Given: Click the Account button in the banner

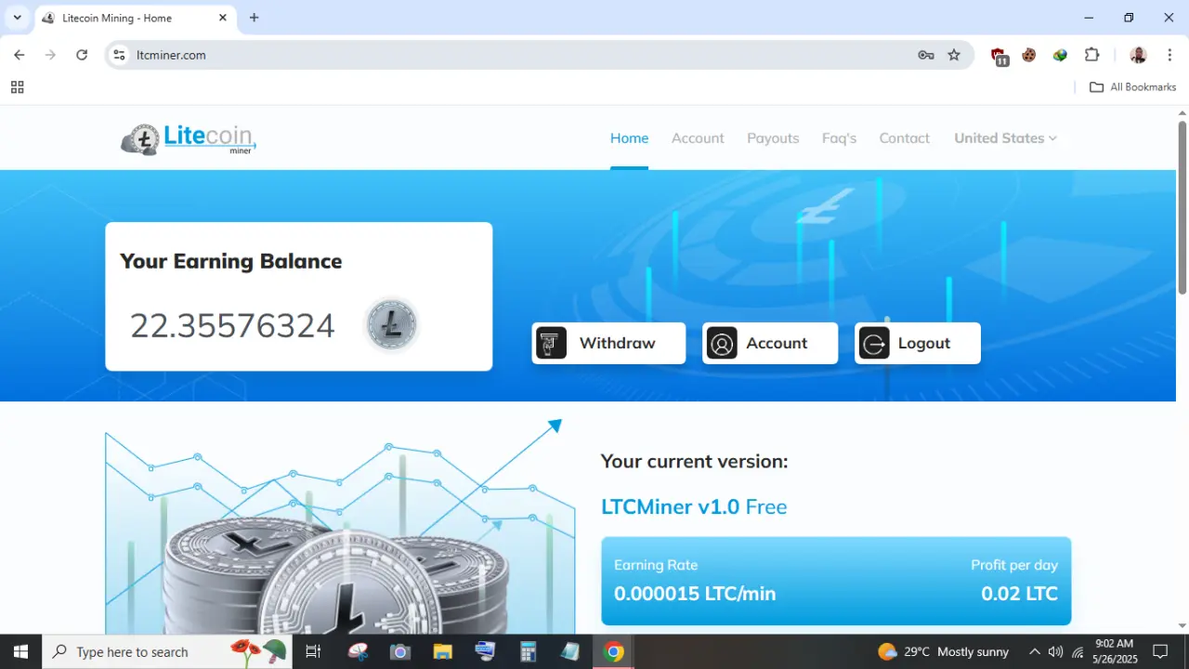Looking at the screenshot, I should pyautogui.click(x=770, y=343).
